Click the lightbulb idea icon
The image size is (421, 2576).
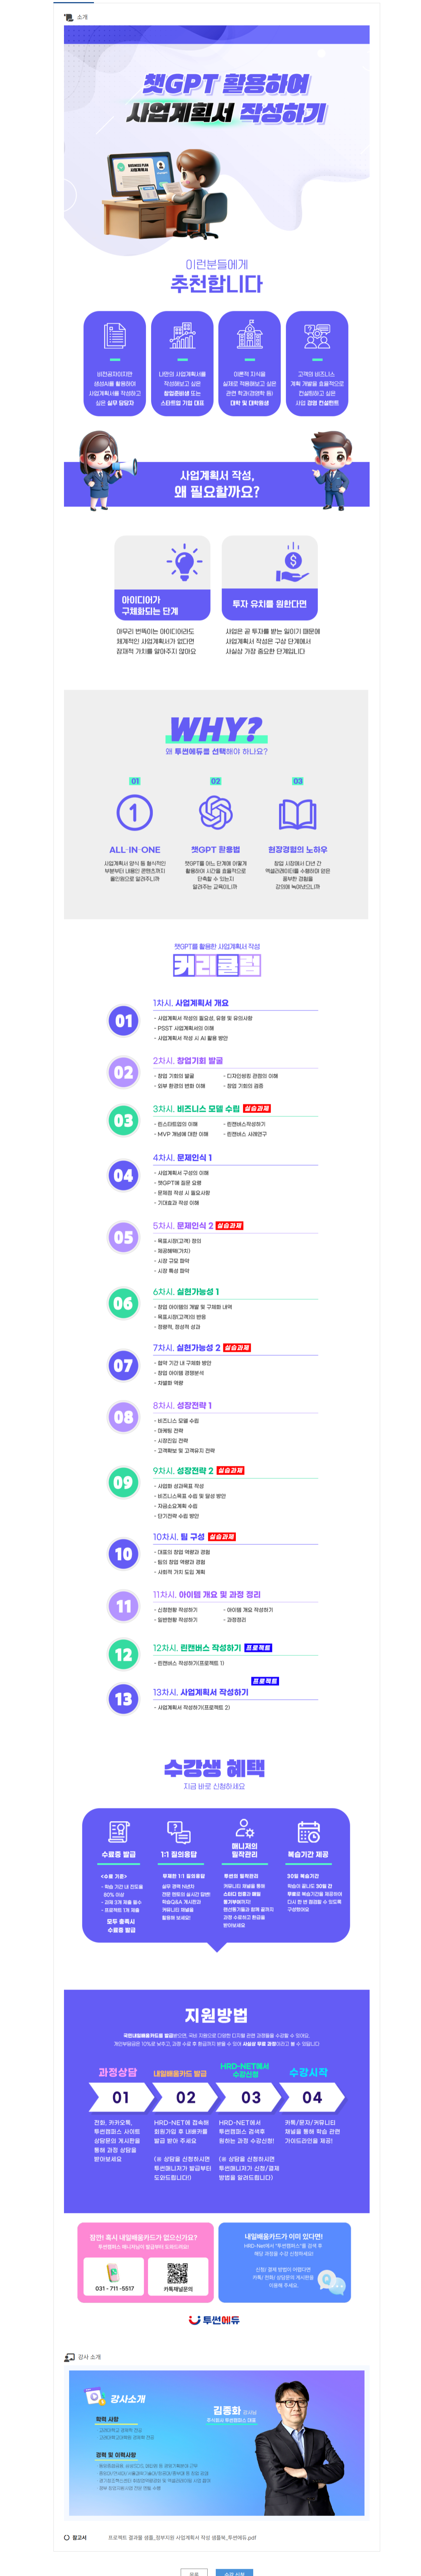pos(183,561)
